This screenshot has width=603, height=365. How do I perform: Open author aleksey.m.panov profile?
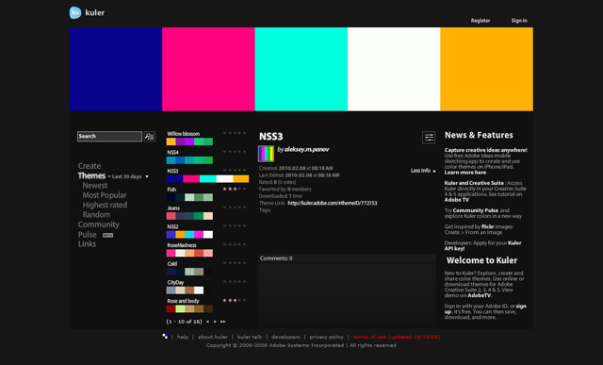coord(306,149)
